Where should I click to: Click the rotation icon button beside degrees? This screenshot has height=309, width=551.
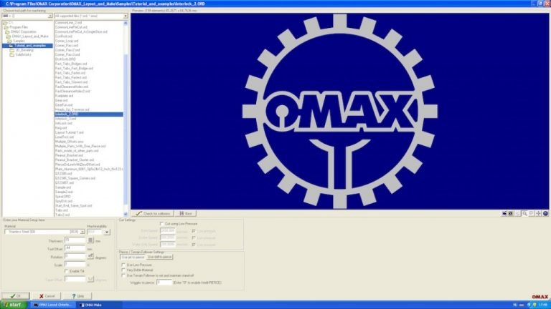coord(90,257)
